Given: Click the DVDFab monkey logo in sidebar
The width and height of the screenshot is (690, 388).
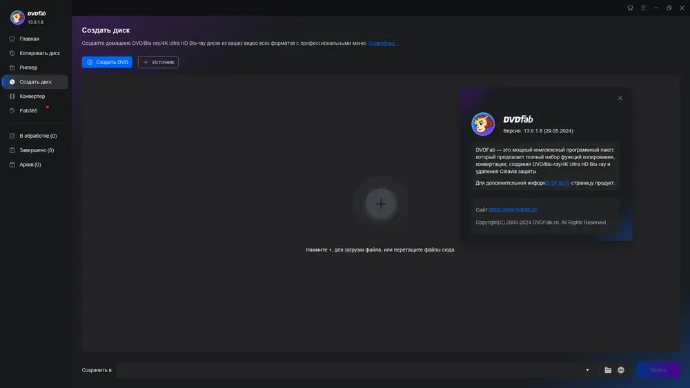Looking at the screenshot, I should click(17, 17).
